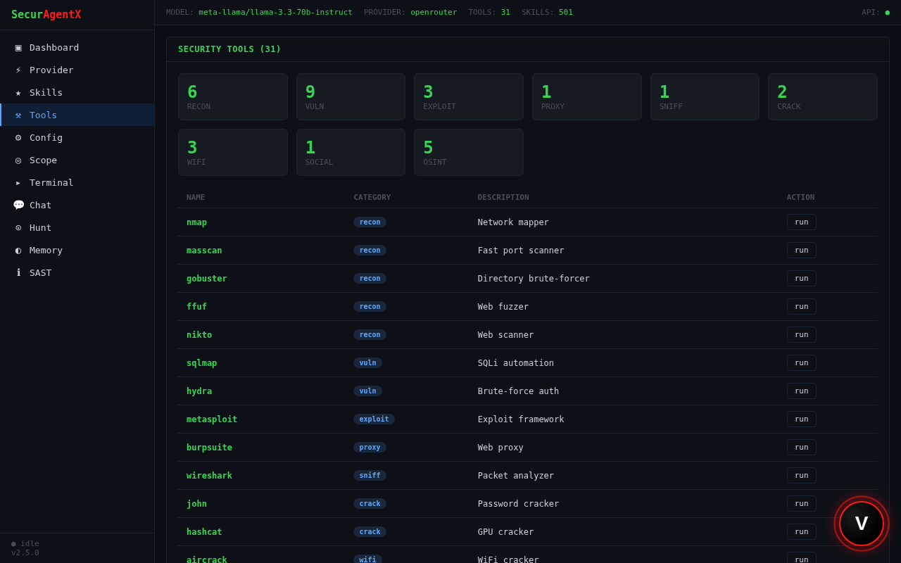Click the idle status indicator
Viewport: 901px width, 563px height.
(x=25, y=543)
